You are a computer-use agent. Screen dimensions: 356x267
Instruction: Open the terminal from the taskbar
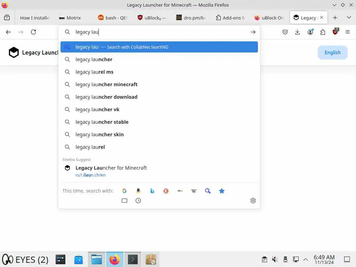click(x=133, y=259)
